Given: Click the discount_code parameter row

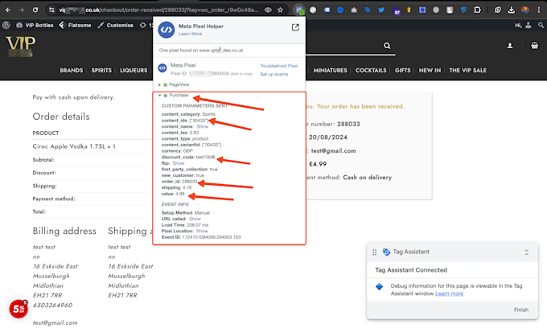Looking at the screenshot, I should [188, 158].
